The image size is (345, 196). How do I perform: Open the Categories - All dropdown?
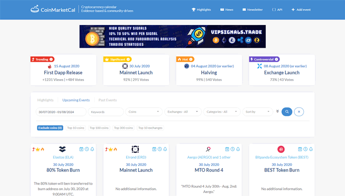(x=222, y=112)
